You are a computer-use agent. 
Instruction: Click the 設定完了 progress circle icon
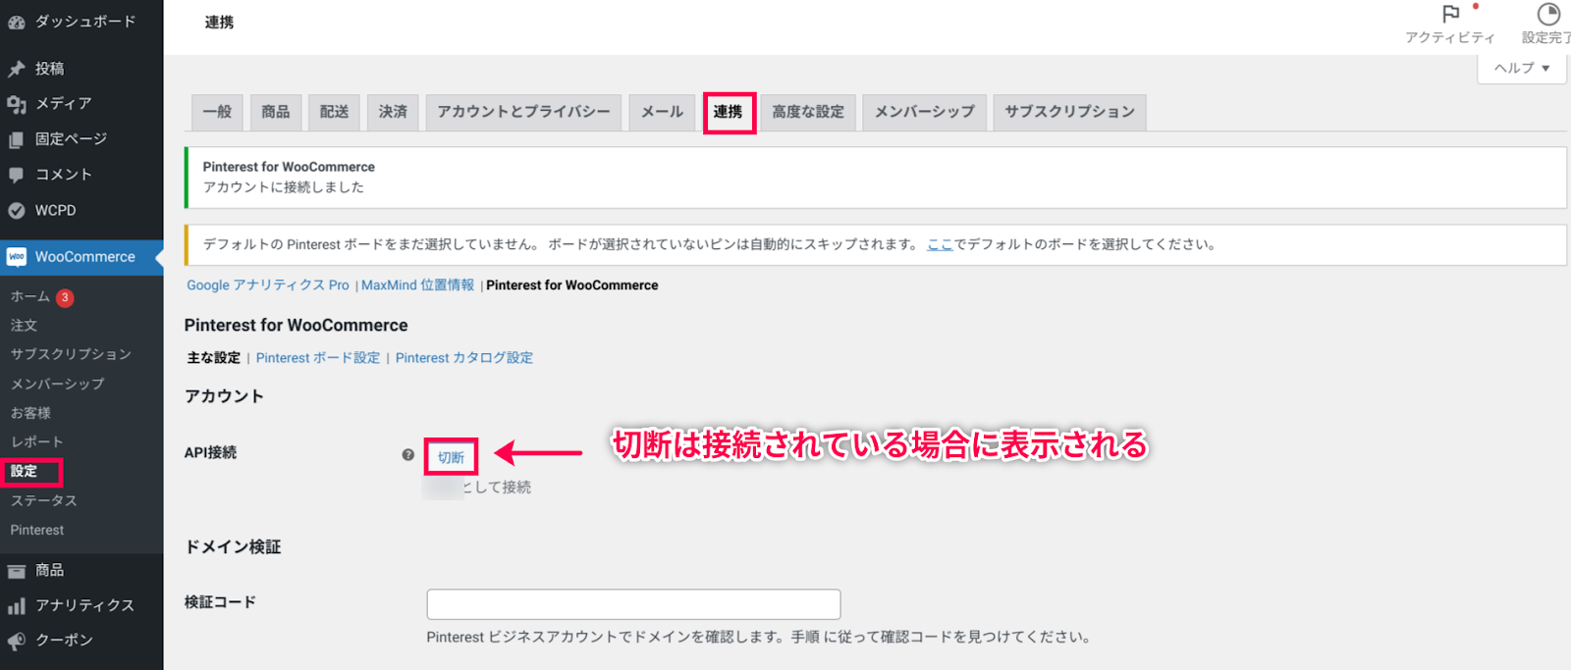(1548, 14)
